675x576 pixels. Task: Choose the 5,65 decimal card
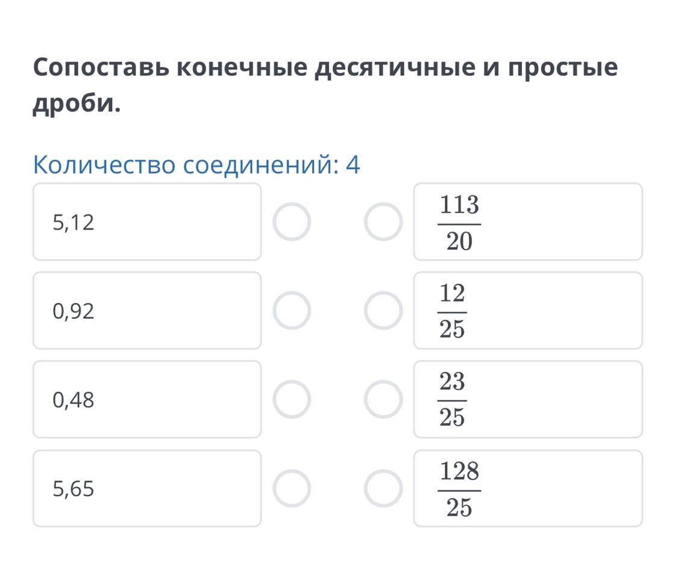(147, 488)
